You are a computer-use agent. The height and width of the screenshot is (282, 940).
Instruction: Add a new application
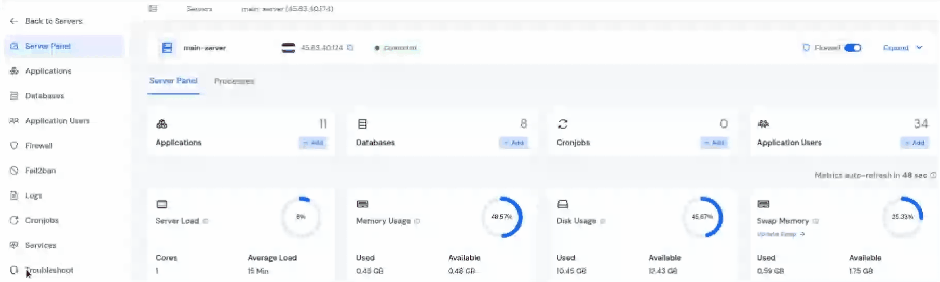coord(313,143)
